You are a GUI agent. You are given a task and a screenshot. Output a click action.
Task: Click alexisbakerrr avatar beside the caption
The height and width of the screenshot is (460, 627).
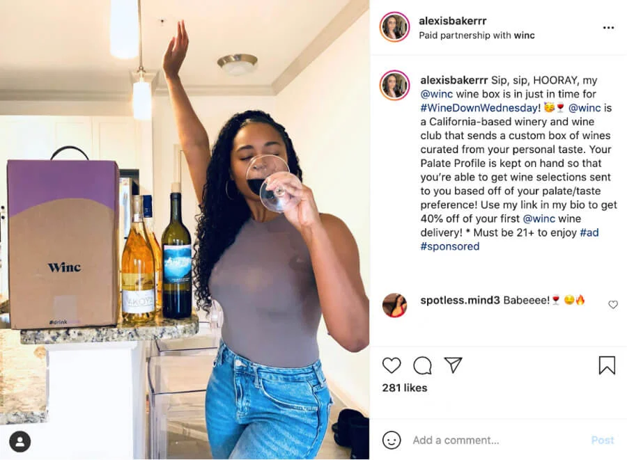click(394, 86)
